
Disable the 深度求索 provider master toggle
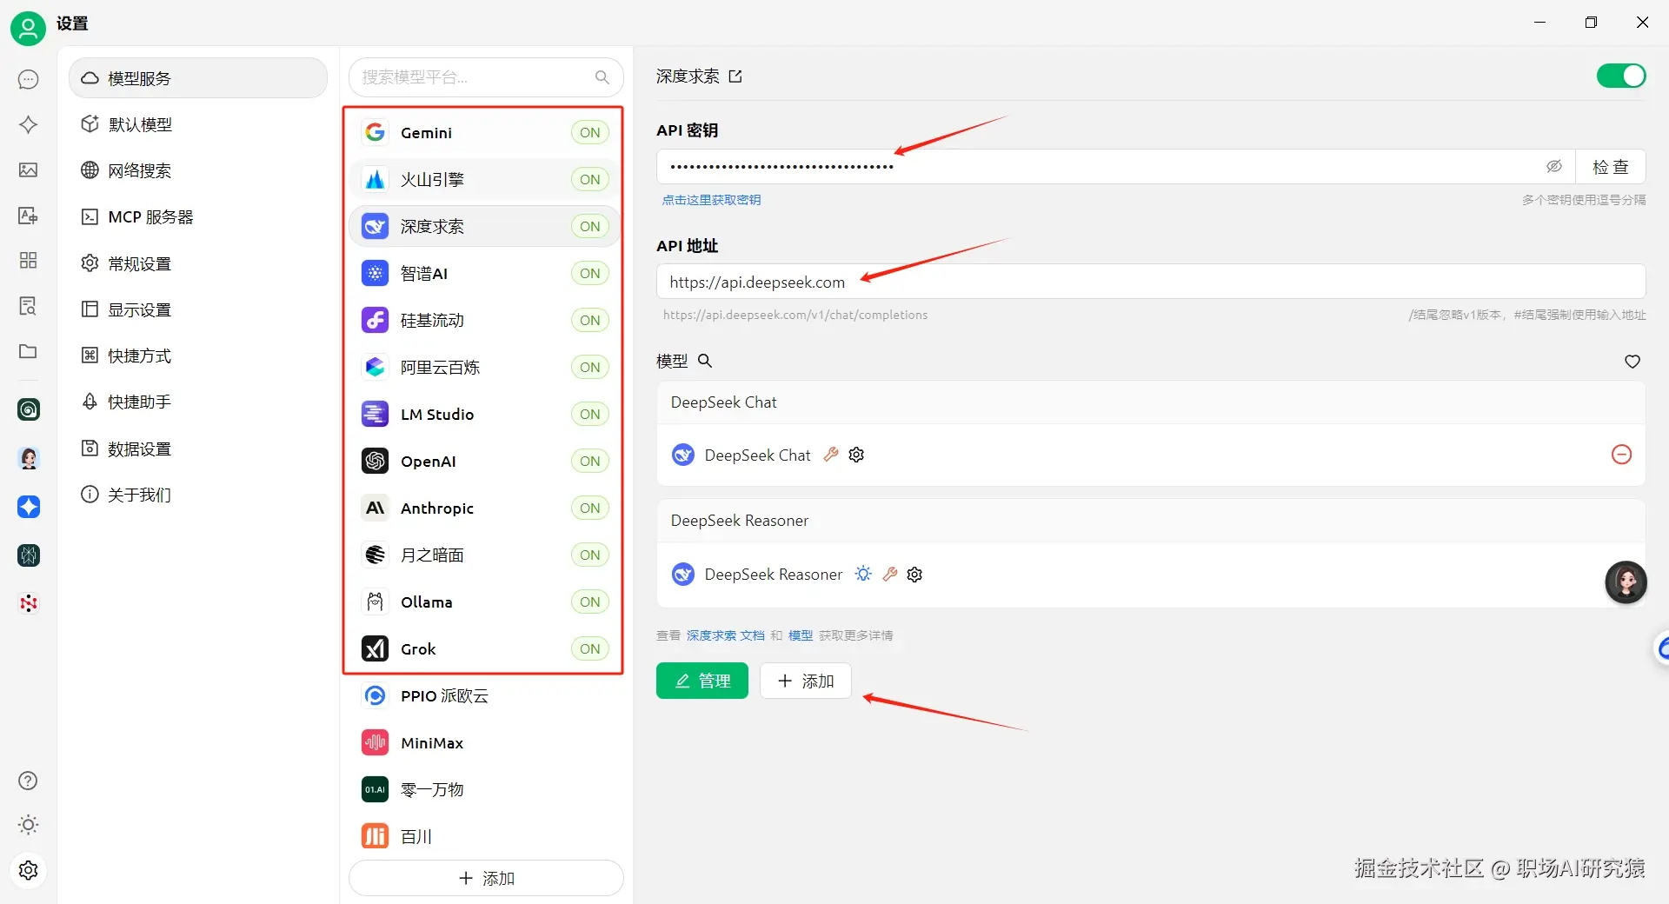click(1620, 76)
